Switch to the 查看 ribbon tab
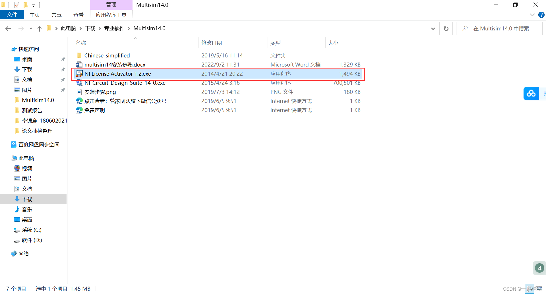Screen dimensions: 546x294 [78, 15]
